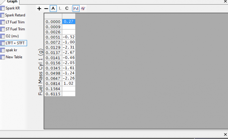
Task: Select the cell with value -0.46
Action: coord(69,58)
